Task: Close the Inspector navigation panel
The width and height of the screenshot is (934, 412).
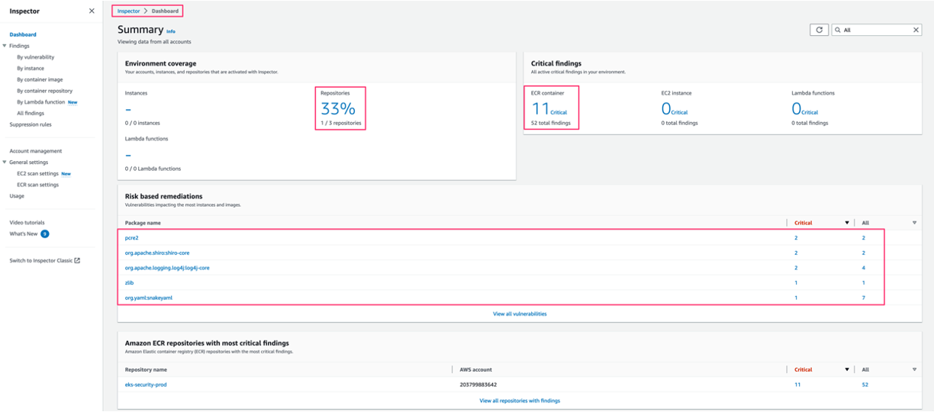Action: point(92,11)
